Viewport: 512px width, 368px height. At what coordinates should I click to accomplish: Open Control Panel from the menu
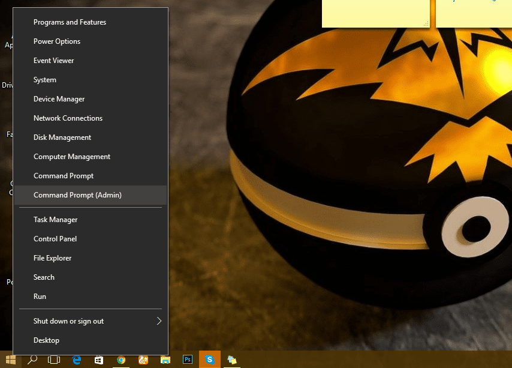[91, 239]
